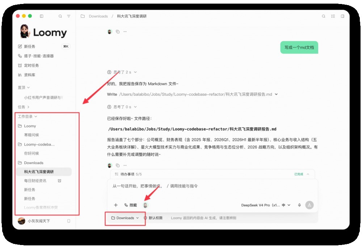The height and width of the screenshot is (249, 362).
Task: Click the avatar icon beside 技能
Action: point(145,205)
